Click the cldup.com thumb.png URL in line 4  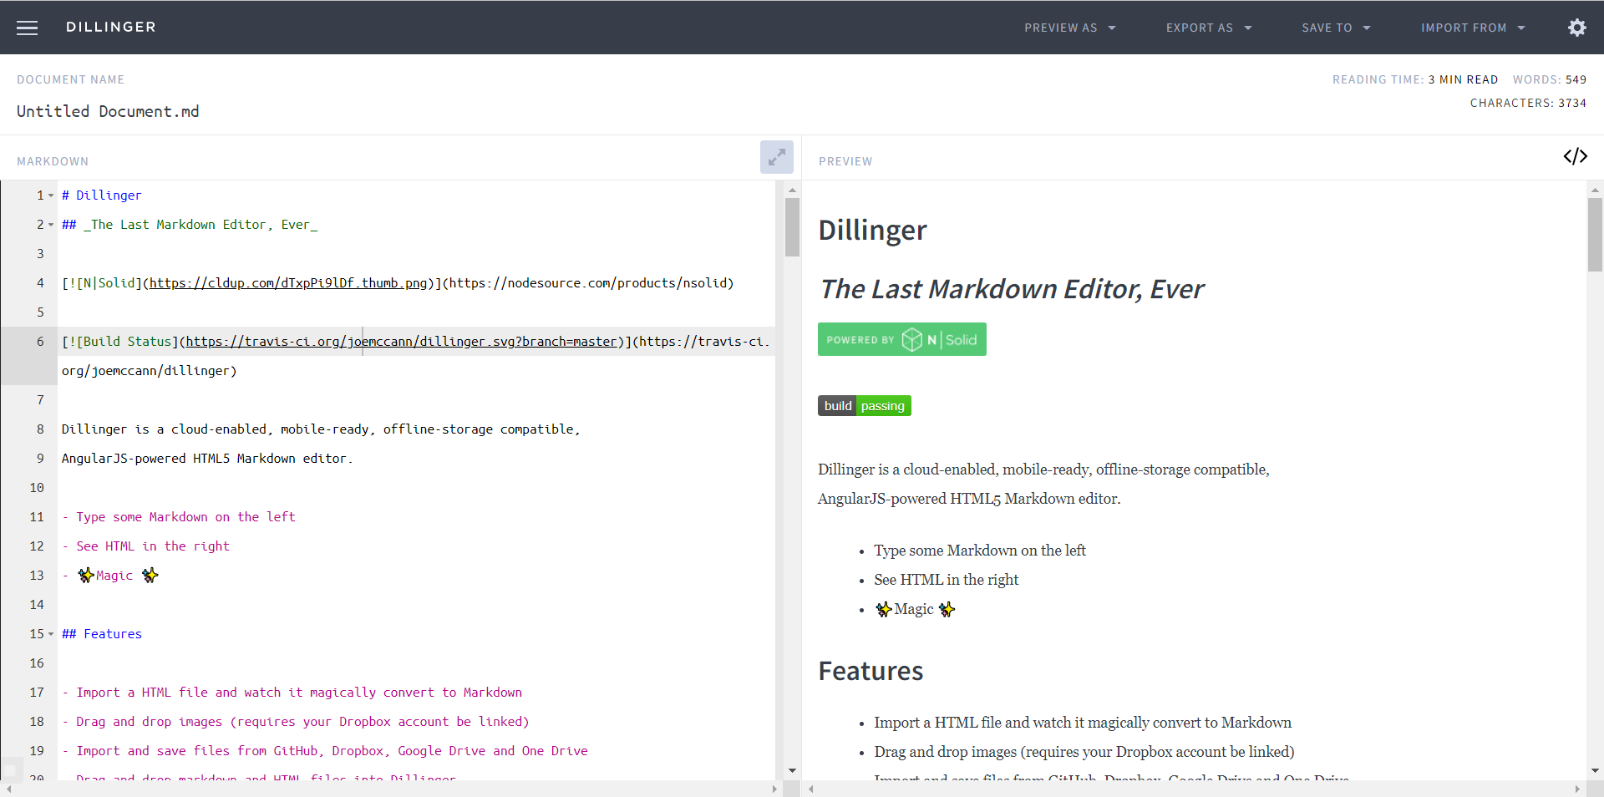[x=288, y=283]
